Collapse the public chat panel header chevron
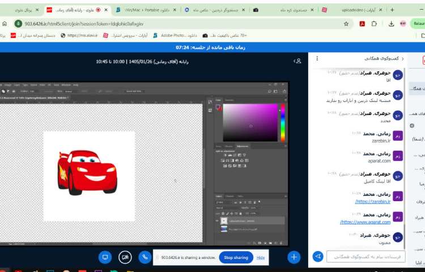Screen dimensions: 425x272 (x=403, y=58)
